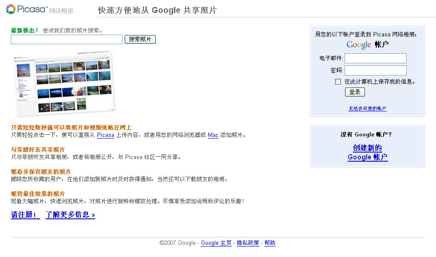Click sentence 只与亲朋好友共享相册，或者将相册公开
This screenshot has height=257, width=436.
(x=62, y=157)
